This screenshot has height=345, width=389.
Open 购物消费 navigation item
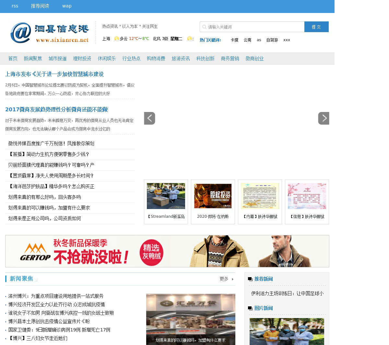(x=156, y=58)
